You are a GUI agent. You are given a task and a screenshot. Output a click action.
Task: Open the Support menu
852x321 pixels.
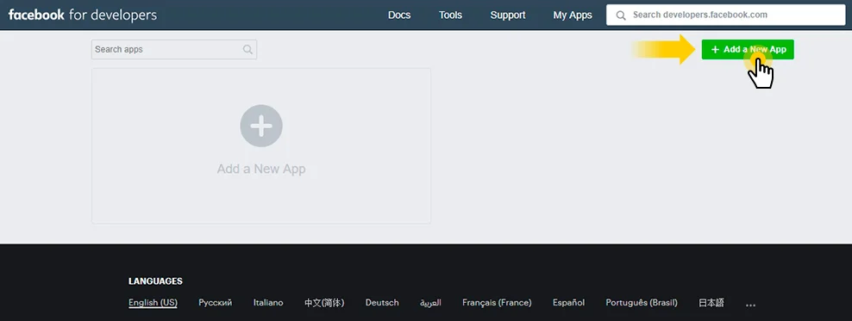point(508,15)
